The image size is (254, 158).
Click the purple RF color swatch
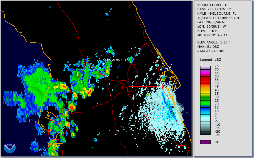pyautogui.click(x=205, y=142)
